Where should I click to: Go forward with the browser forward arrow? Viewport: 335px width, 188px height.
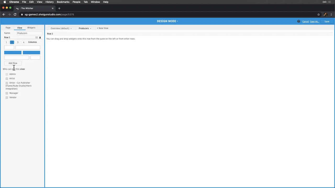[x=9, y=14]
